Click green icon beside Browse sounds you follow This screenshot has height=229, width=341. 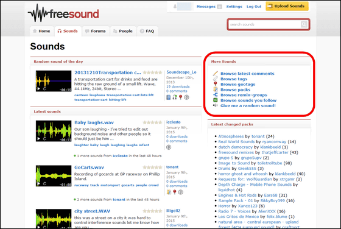point(216,100)
